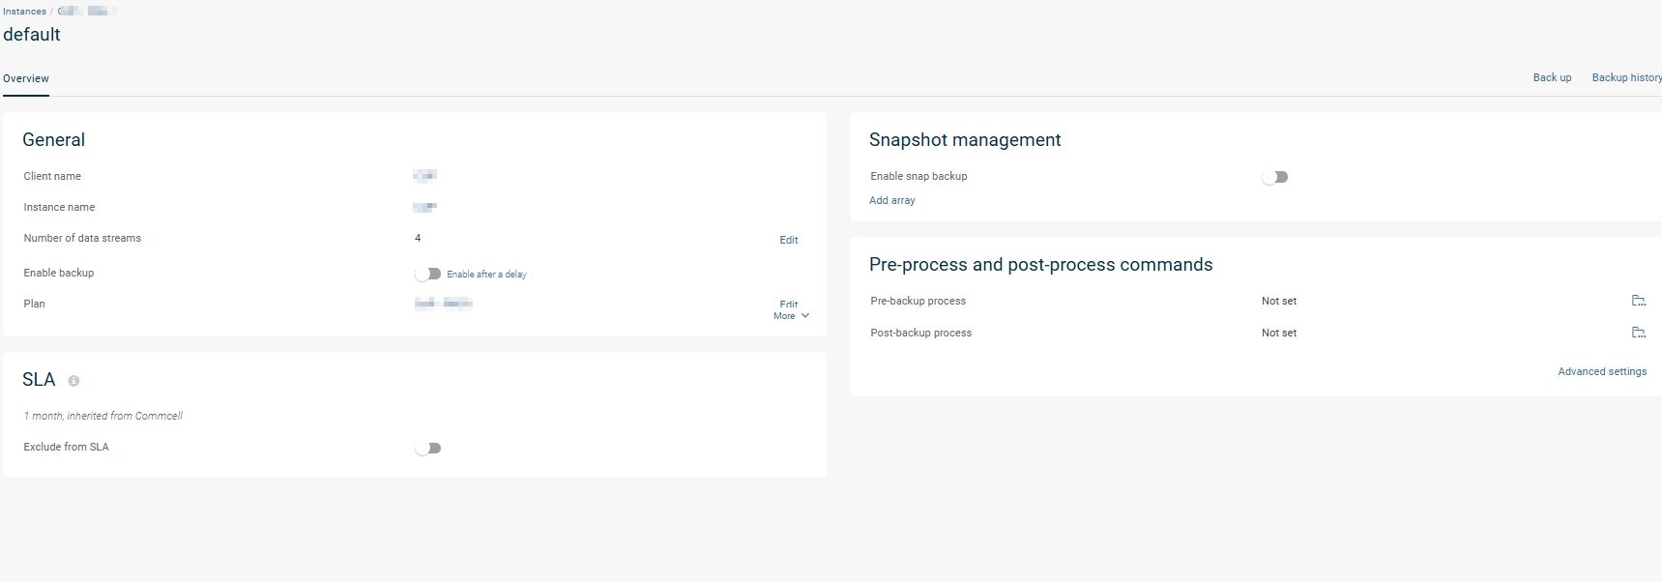Toggle the Enable backup switch
The width and height of the screenshot is (1662, 582).
tap(427, 274)
